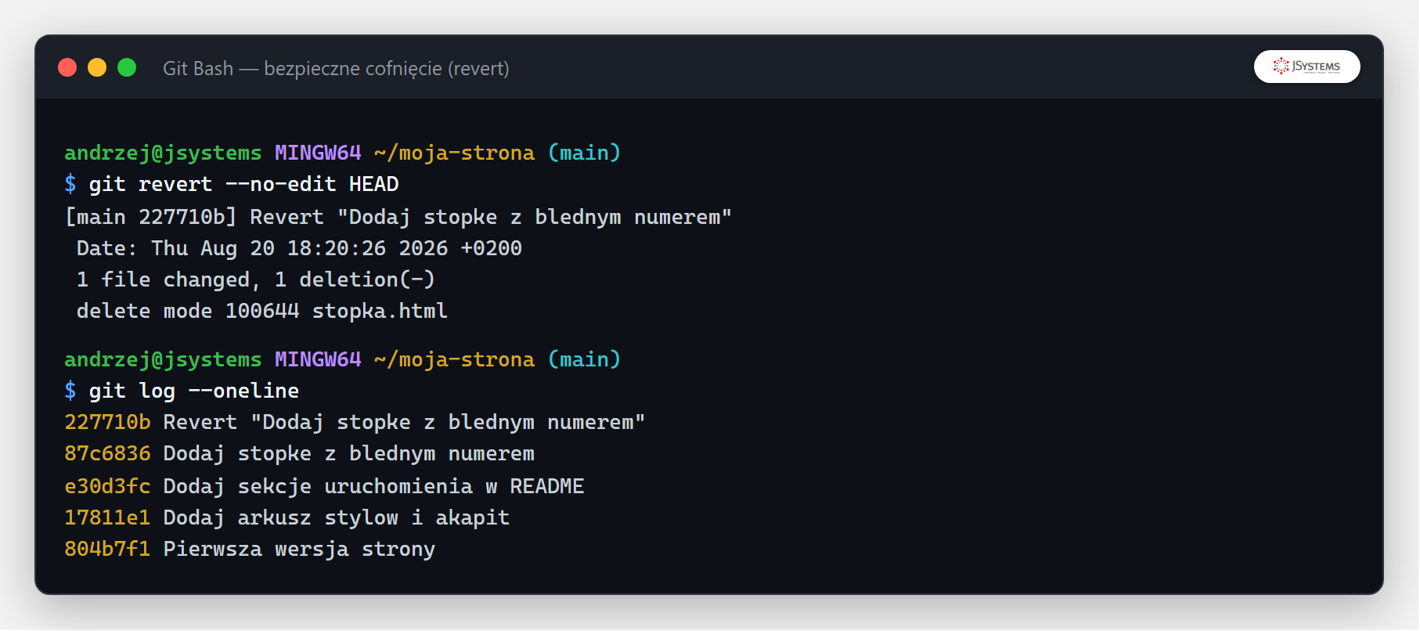This screenshot has height=631, width=1420.
Task: Click commit hash e30d3fc
Action: coord(107,486)
